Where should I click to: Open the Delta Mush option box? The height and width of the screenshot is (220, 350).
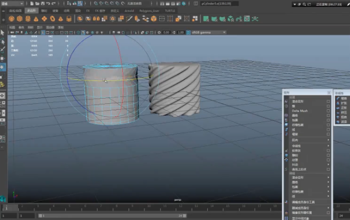coord(328,111)
